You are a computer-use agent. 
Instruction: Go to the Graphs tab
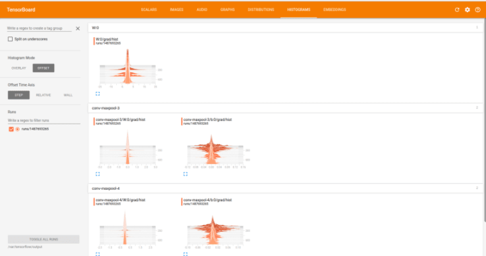point(227,9)
